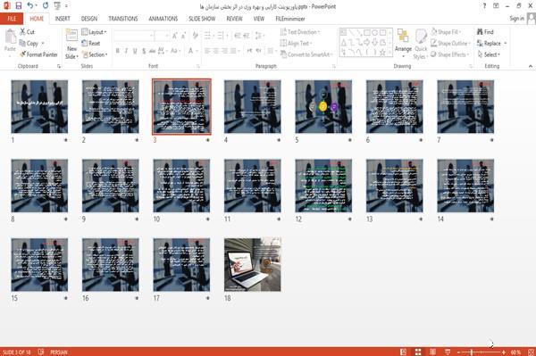
Task: Switch to Slide Sorter view in status bar
Action: [x=418, y=352]
